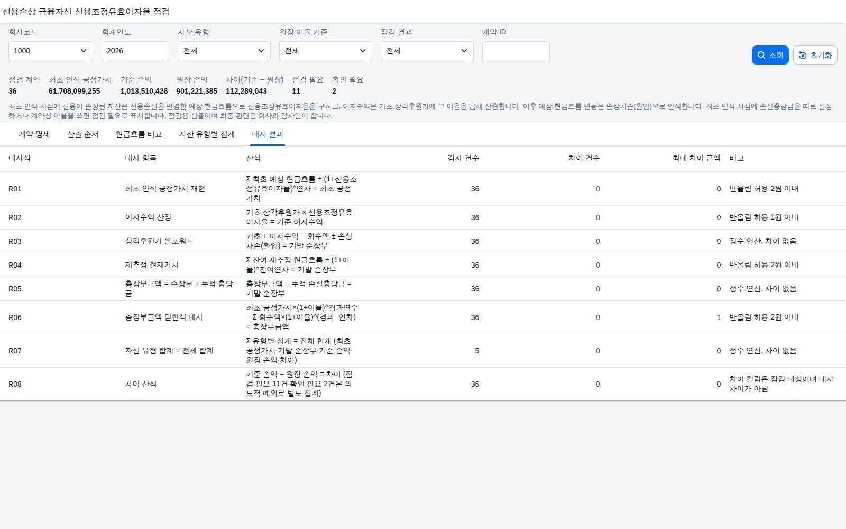Click 자산 유형 합계 = 전체 합계 cell
This screenshot has width=846, height=529.
[x=169, y=351]
